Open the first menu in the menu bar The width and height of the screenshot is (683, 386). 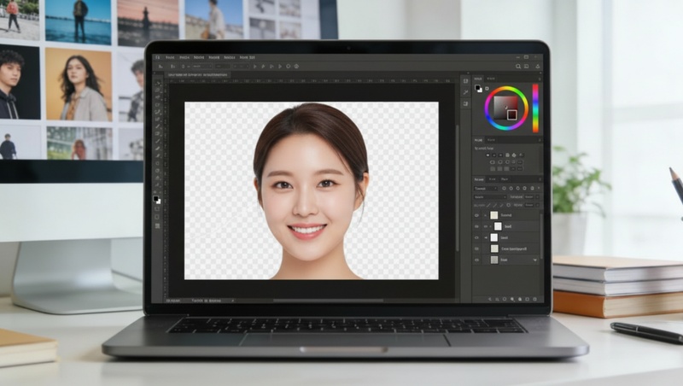pos(158,57)
